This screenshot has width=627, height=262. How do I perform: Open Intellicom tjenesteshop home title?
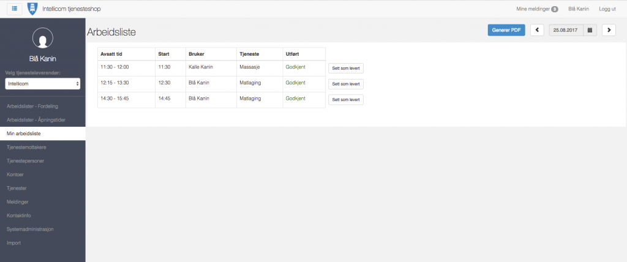tap(72, 9)
